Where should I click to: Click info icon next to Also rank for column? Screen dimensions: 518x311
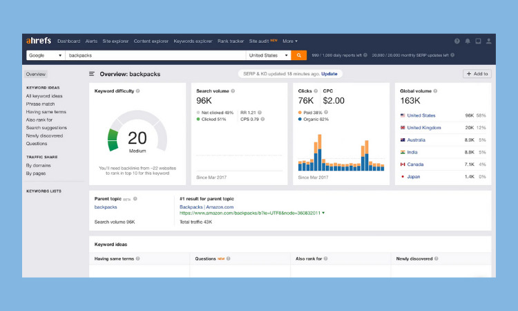(326, 258)
